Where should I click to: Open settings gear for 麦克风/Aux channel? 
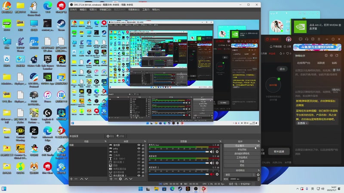click(217, 152)
